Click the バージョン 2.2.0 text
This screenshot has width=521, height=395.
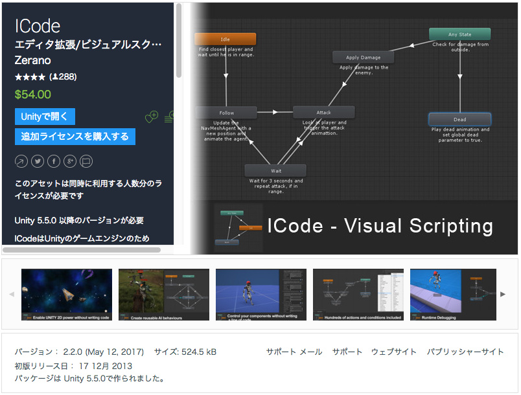(x=79, y=352)
